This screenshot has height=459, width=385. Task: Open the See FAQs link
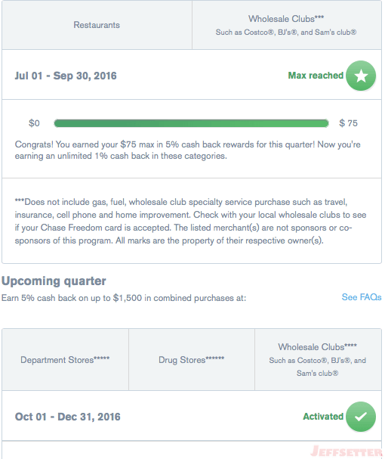(x=362, y=297)
